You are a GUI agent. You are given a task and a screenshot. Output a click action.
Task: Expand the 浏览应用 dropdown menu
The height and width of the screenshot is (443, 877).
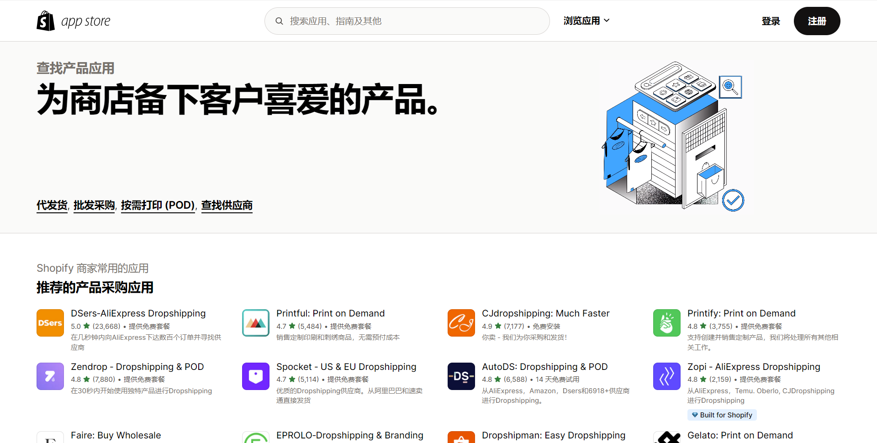coord(586,21)
